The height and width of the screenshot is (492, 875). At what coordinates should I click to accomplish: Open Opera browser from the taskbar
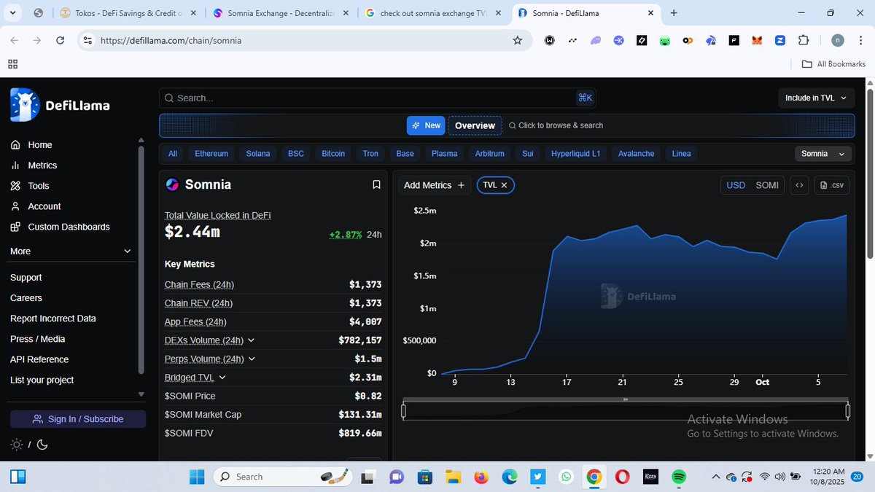click(622, 477)
